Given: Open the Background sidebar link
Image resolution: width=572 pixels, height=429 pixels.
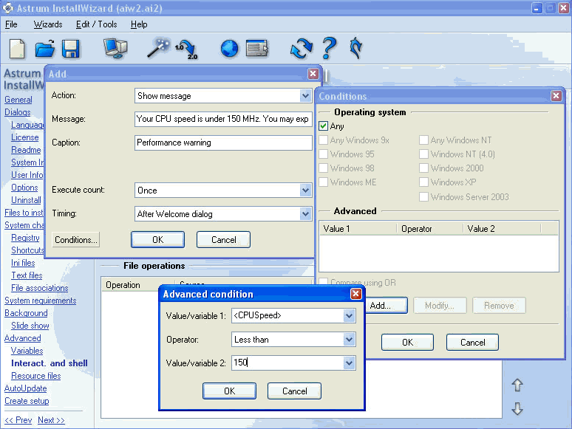Looking at the screenshot, I should [26, 313].
